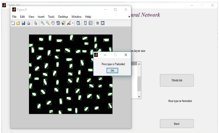This screenshot has width=219, height=133.
Task: Click the TRAIN NN button
Action: (177, 80)
